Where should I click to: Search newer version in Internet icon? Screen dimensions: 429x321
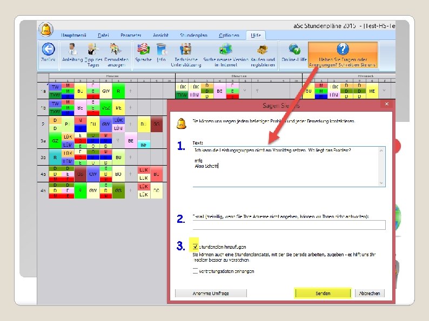[226, 50]
